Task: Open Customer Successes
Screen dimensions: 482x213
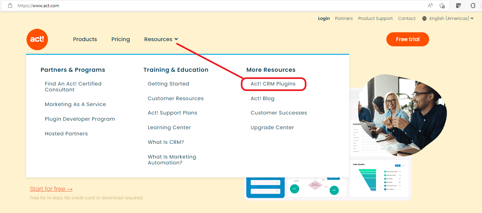Action: click(279, 113)
